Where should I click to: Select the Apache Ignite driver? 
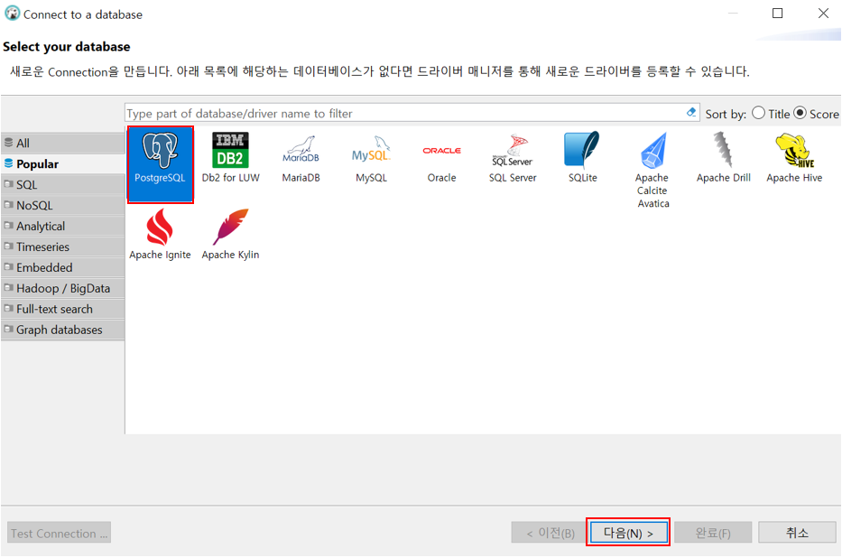(160, 235)
